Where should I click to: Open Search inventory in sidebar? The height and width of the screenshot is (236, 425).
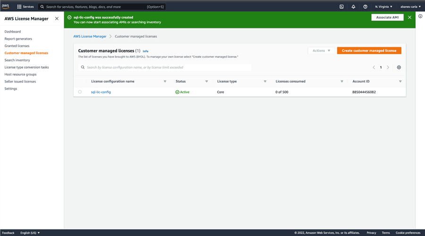(x=17, y=60)
